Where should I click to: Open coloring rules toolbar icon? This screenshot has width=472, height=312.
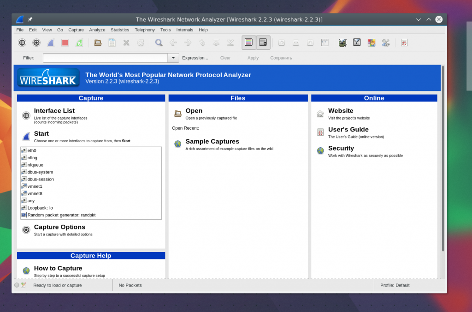click(x=372, y=43)
